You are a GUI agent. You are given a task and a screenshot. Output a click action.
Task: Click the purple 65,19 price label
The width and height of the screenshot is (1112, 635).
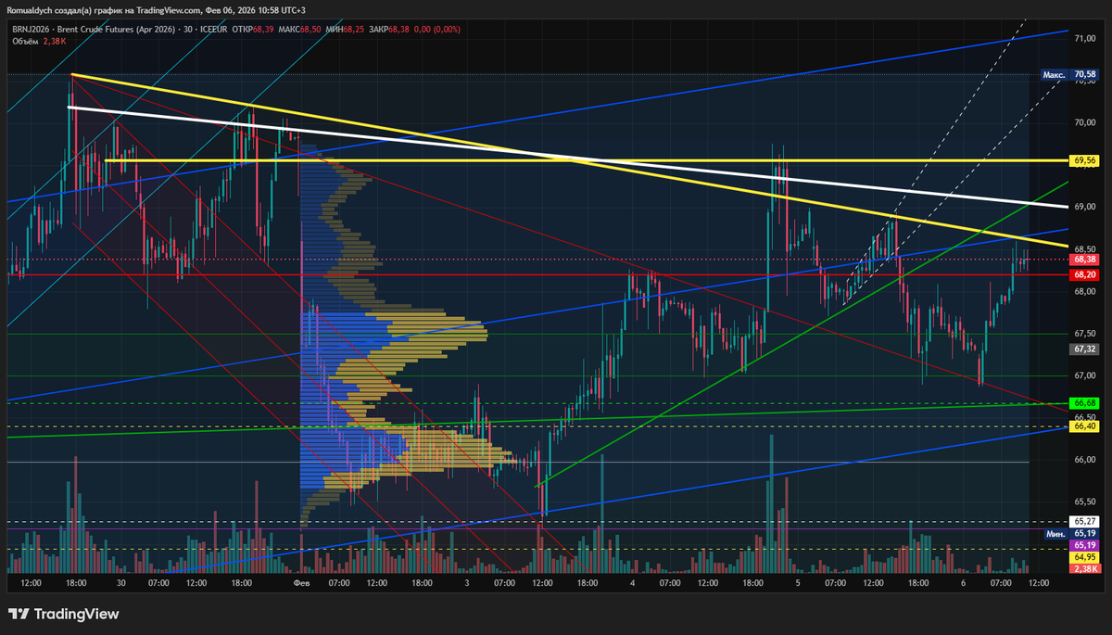click(1085, 546)
